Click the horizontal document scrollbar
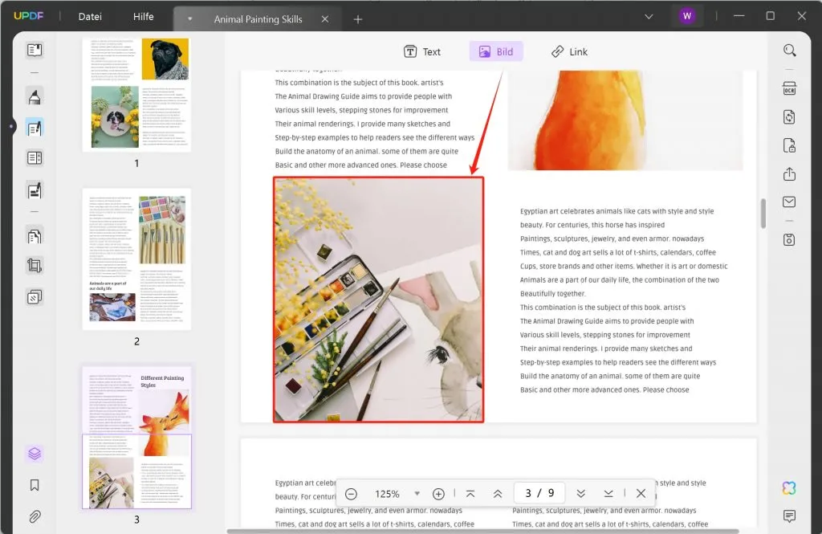 (x=482, y=531)
